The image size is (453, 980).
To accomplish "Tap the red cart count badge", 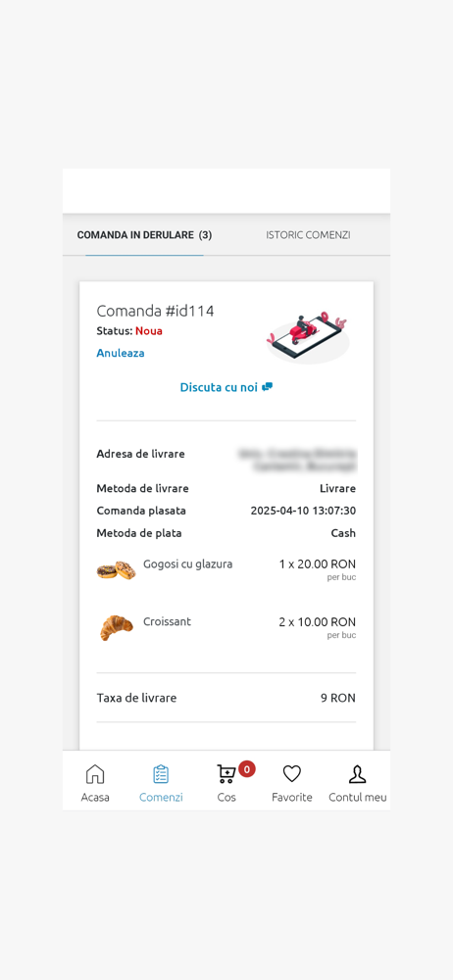I will pos(246,768).
